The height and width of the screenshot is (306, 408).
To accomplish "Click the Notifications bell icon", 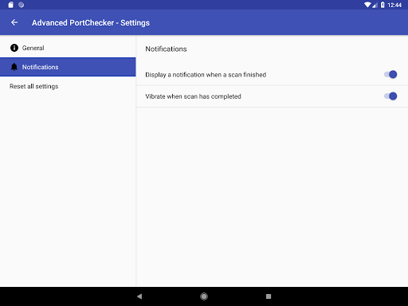I will coord(14,67).
